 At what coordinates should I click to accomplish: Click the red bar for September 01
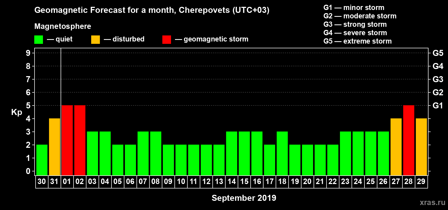point(67,140)
